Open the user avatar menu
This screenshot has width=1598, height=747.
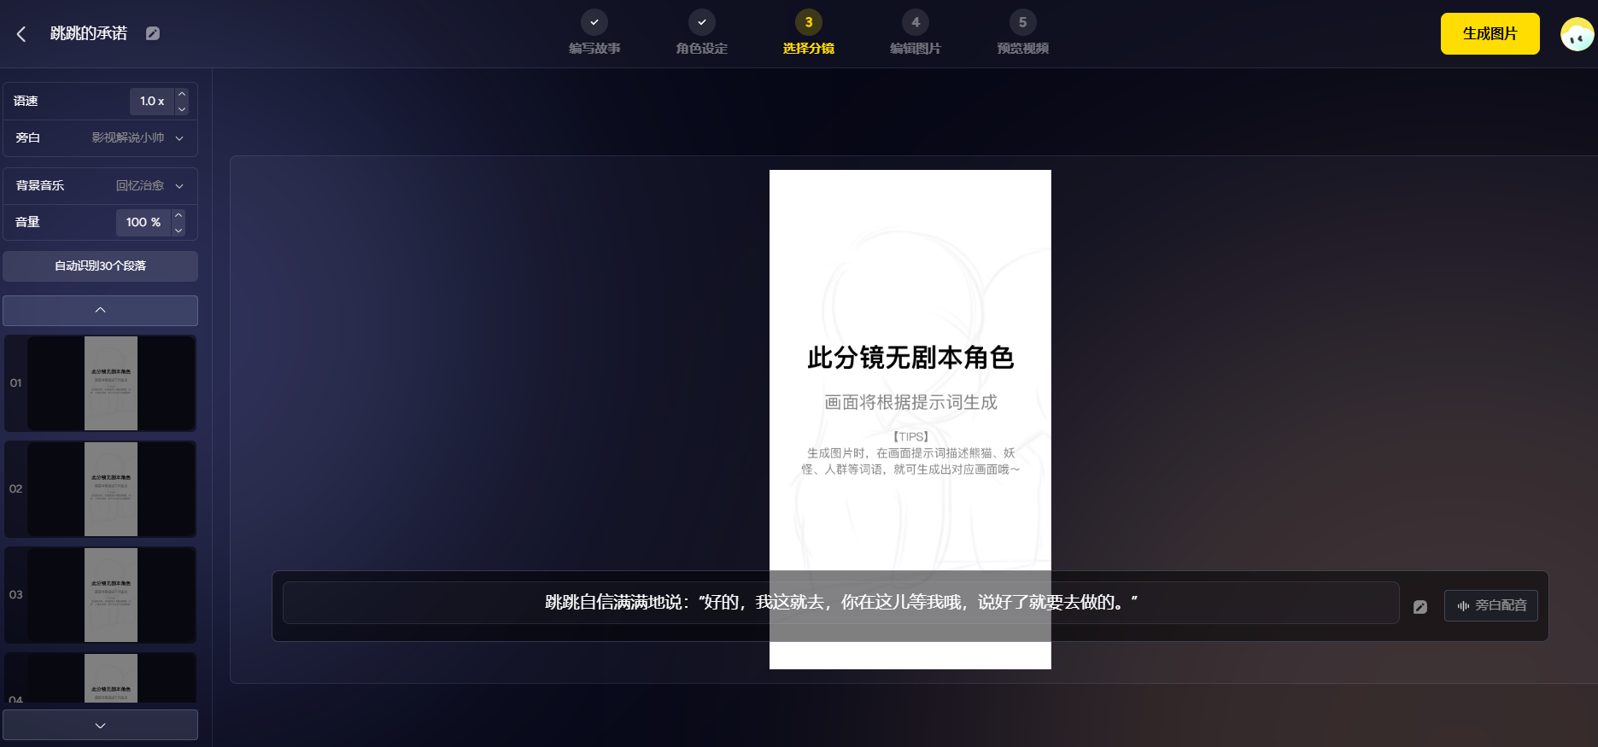point(1577,34)
